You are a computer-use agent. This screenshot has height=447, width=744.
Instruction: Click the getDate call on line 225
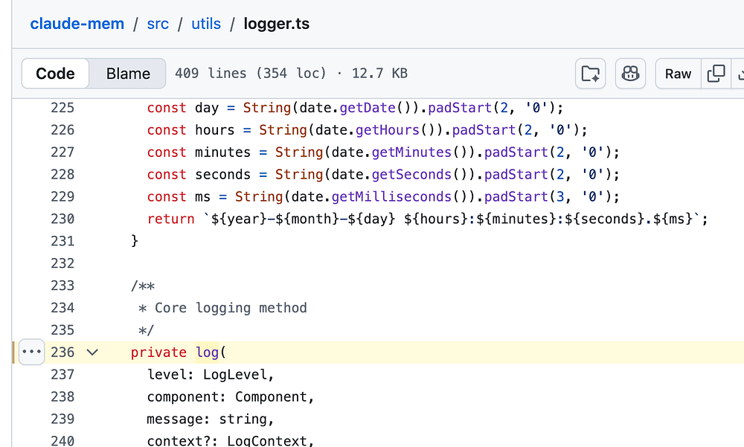pyautogui.click(x=368, y=108)
